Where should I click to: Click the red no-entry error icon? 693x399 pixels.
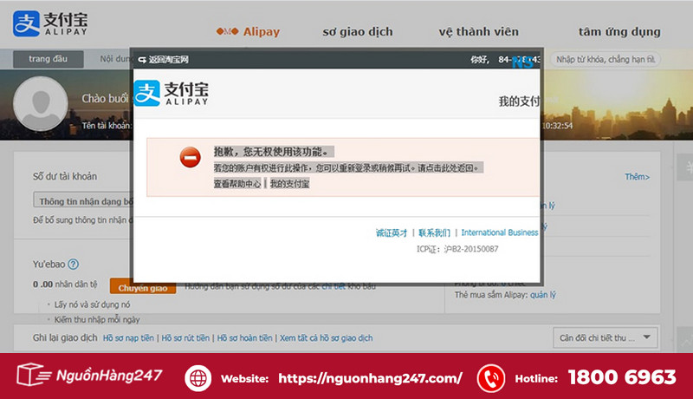(190, 157)
